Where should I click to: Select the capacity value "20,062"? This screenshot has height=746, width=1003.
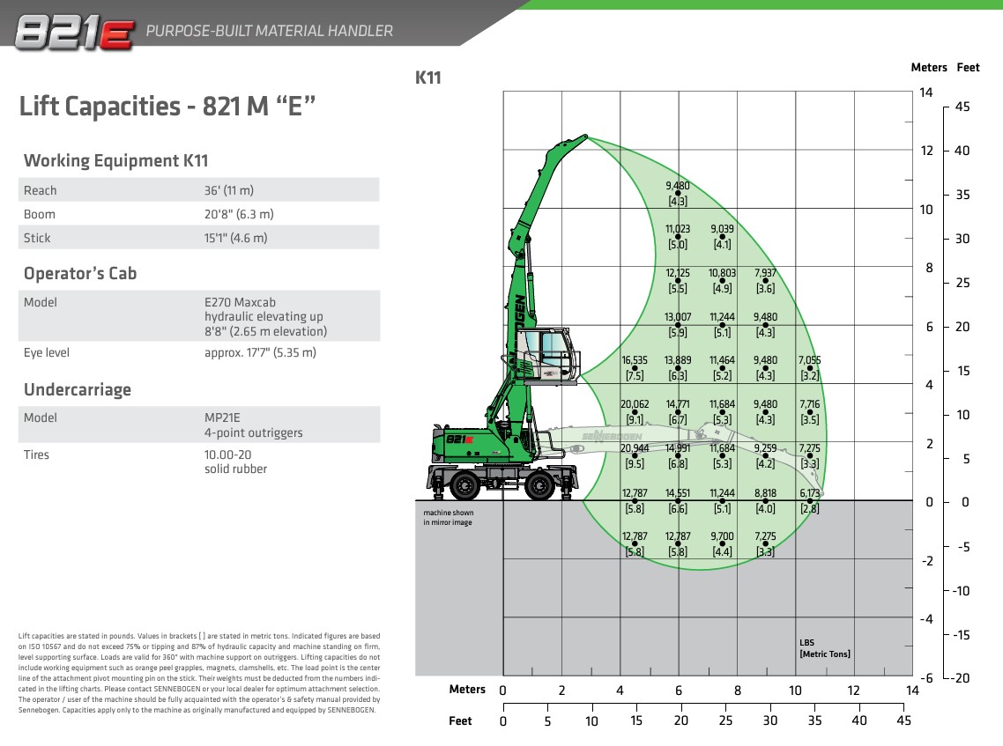[x=635, y=404]
